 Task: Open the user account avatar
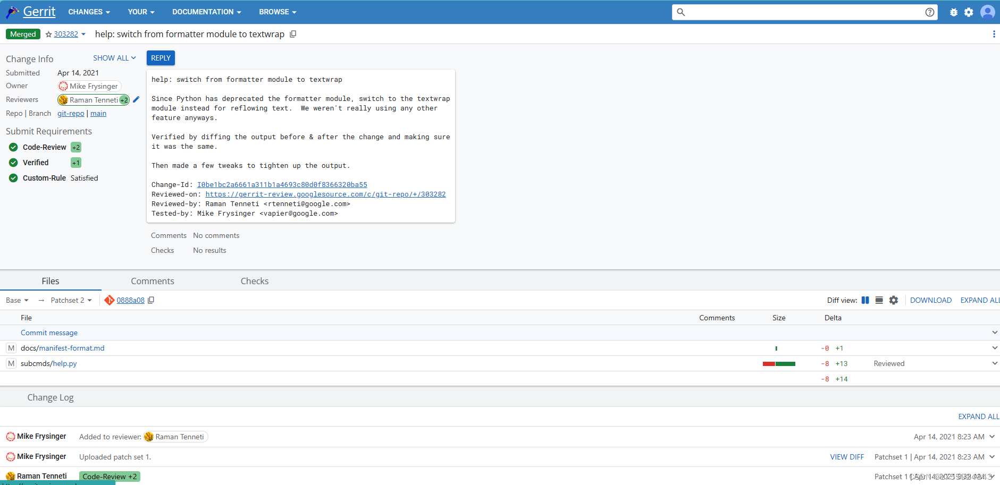pyautogui.click(x=988, y=12)
